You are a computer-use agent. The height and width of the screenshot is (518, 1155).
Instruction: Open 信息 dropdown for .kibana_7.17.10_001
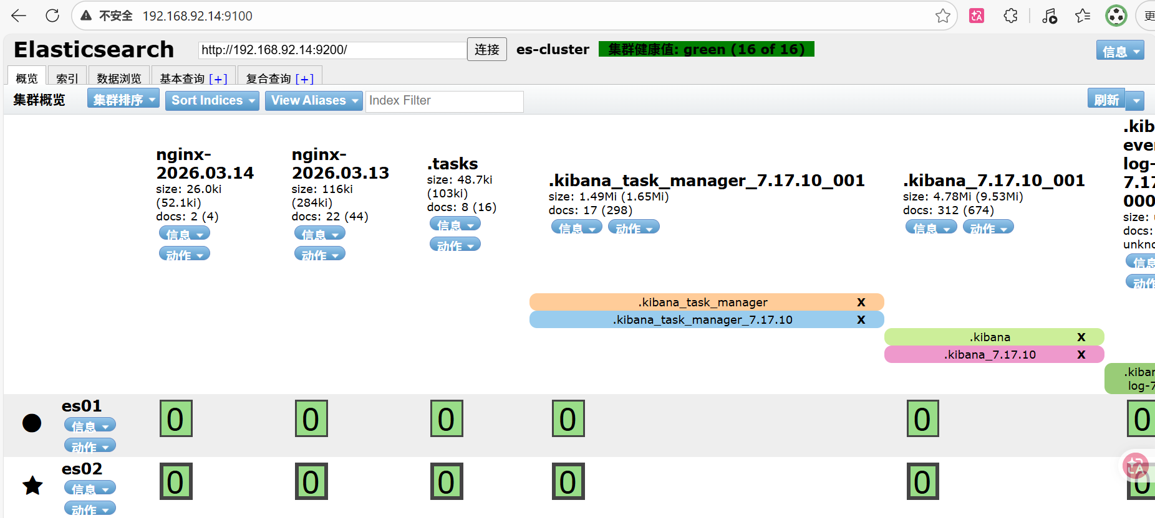[x=931, y=227]
